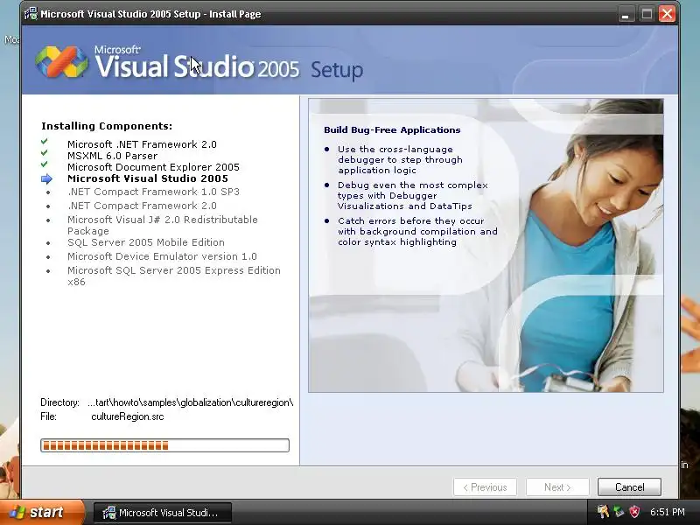Close the Visual Studio Setup window
This screenshot has width=700, height=525.
[667, 14]
